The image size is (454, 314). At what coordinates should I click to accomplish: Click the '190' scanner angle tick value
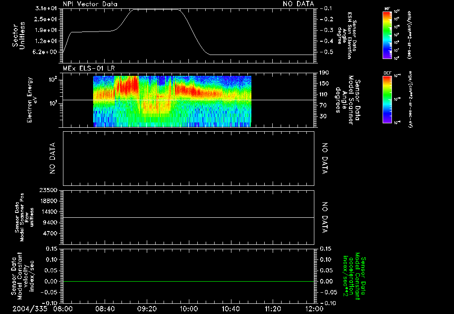coord(324,73)
